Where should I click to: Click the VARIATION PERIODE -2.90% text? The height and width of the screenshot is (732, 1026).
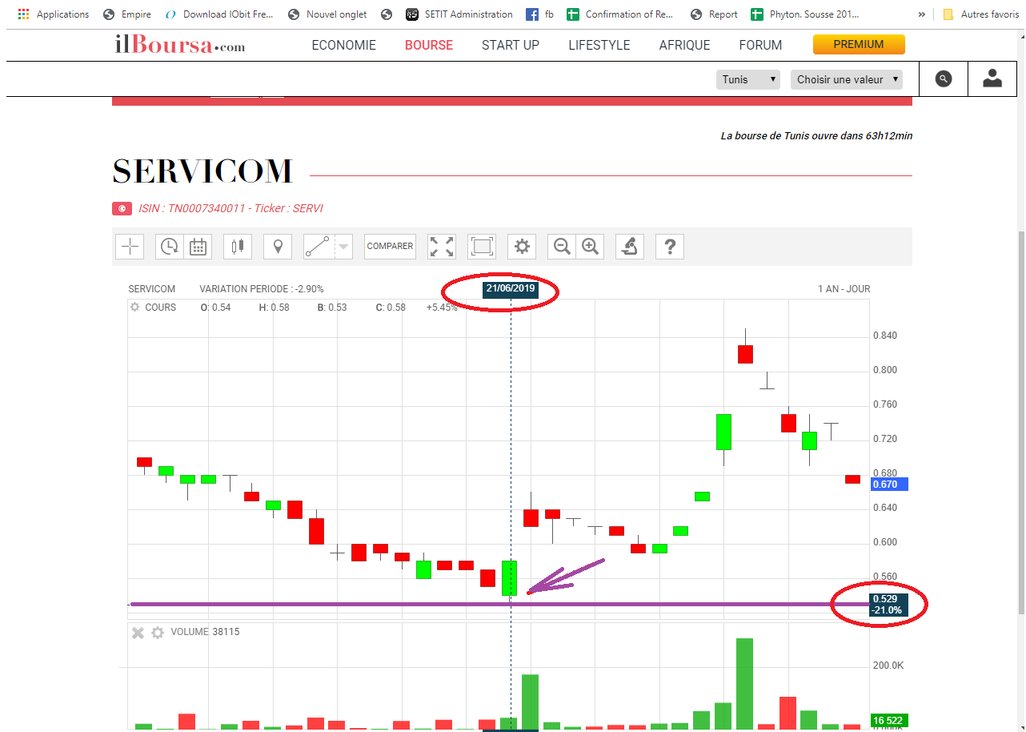(x=262, y=289)
